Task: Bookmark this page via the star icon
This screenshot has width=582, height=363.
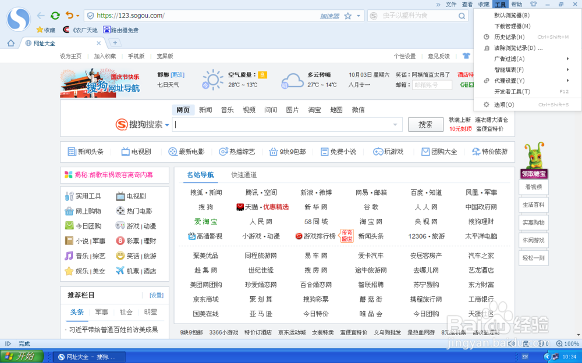Action: pos(347,16)
